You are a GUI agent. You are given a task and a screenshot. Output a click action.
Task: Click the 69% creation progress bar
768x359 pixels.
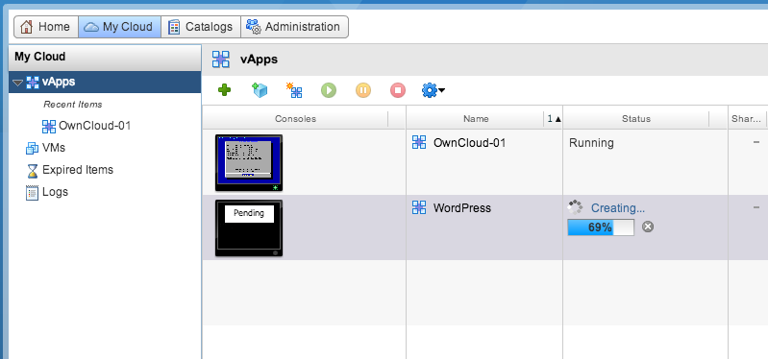[601, 227]
